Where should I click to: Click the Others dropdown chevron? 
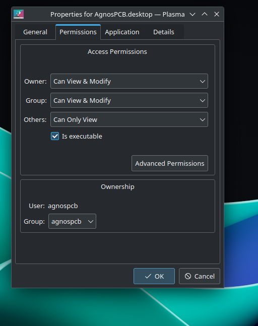pyautogui.click(x=203, y=119)
